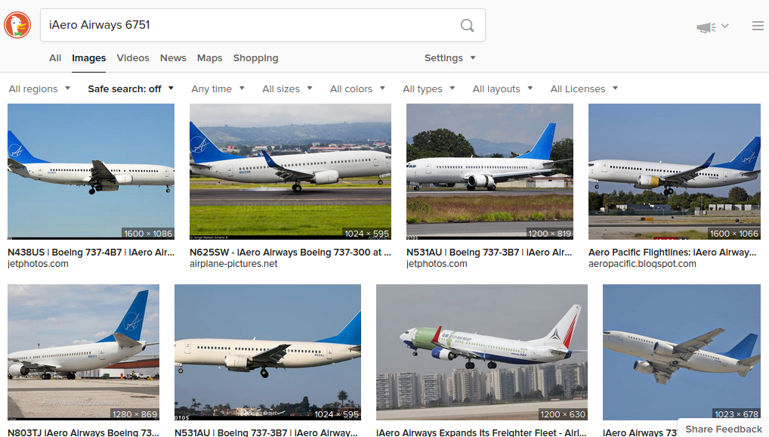Open the hamburger menu icon
The width and height of the screenshot is (769, 437).
pyautogui.click(x=758, y=26)
